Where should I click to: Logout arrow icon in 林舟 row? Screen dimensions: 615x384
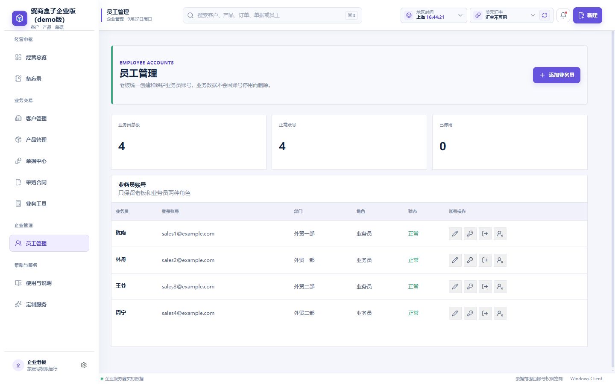pos(485,260)
